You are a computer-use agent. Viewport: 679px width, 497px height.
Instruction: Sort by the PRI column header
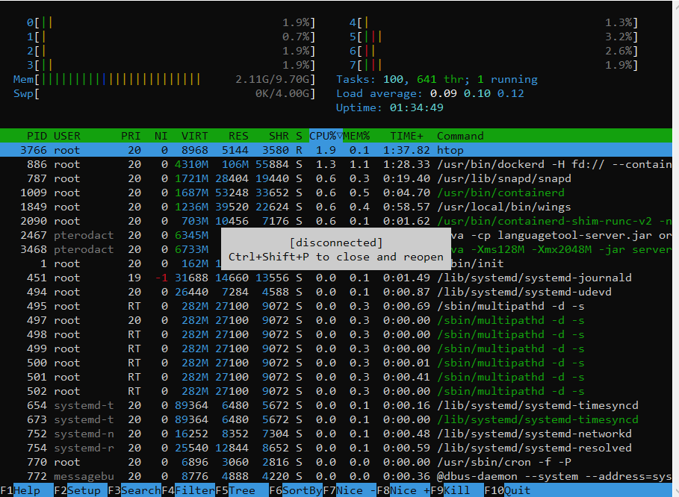130,136
